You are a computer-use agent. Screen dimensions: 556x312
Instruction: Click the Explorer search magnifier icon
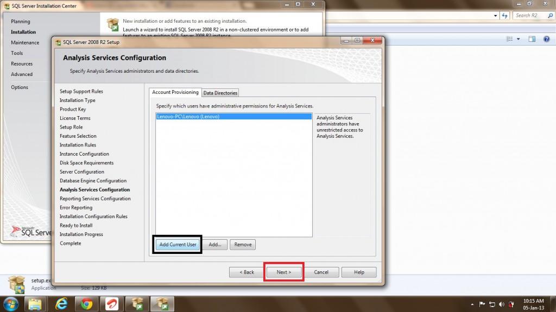tap(551, 16)
